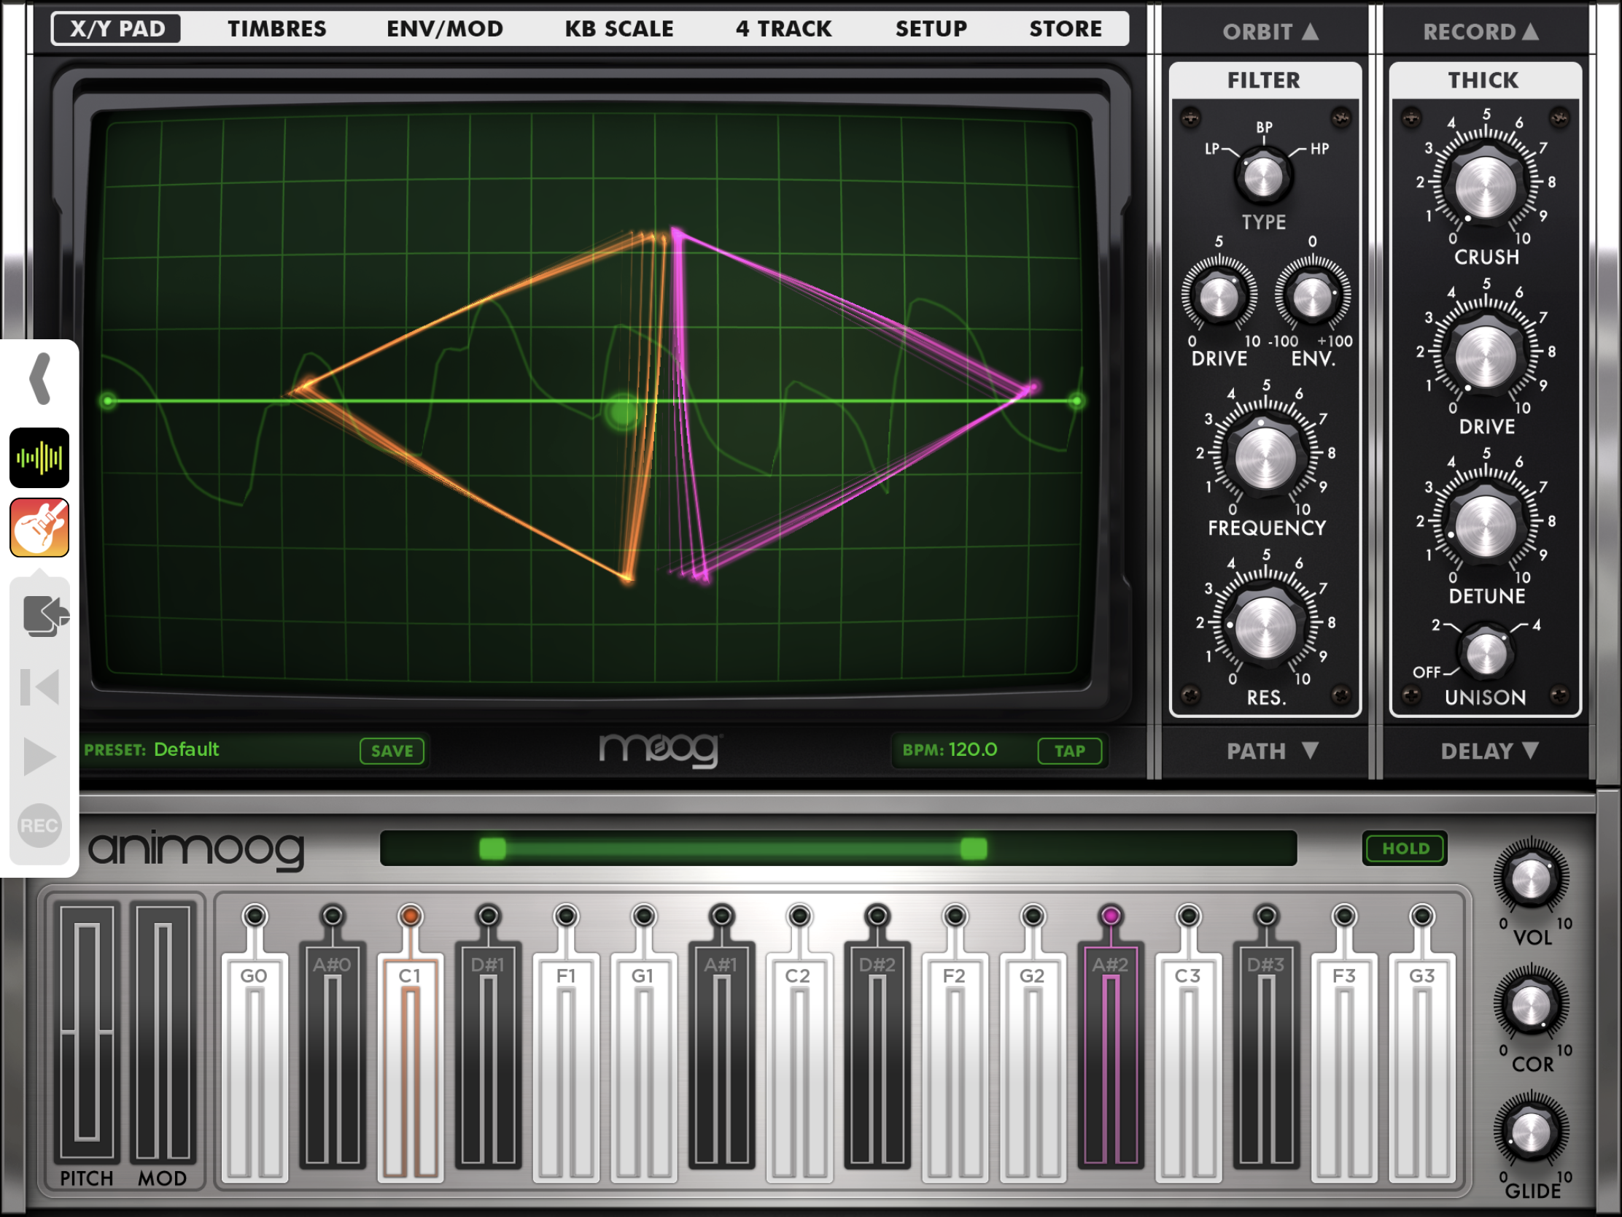Expand the ORBIT module upward
The image size is (1622, 1217).
coord(1270,31)
